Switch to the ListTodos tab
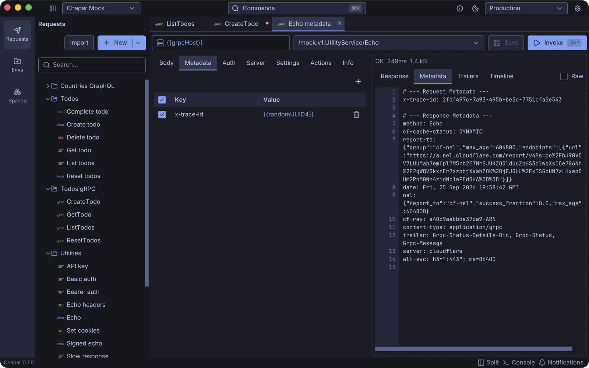 coord(175,24)
